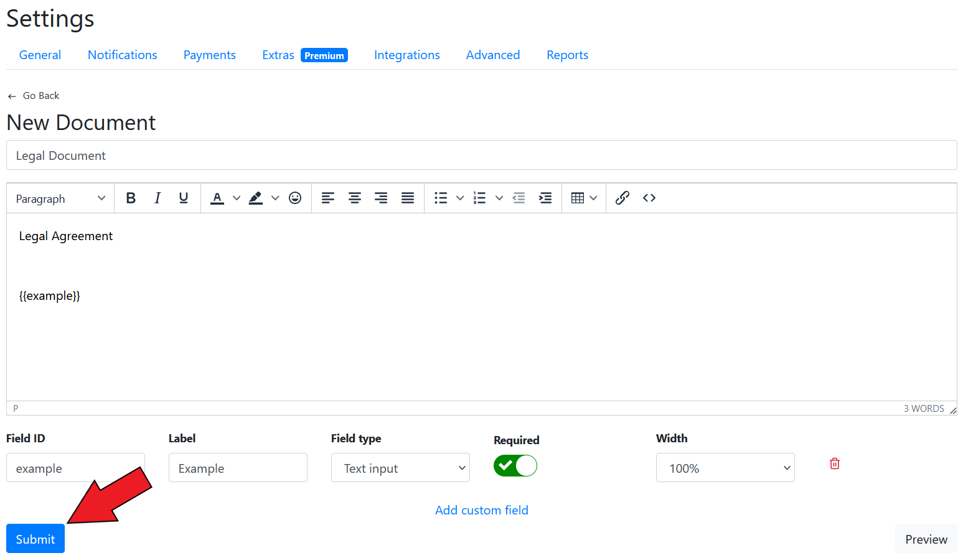Screen dimensions: 963x558
Task: Click the Add custom field link
Action: coord(481,510)
